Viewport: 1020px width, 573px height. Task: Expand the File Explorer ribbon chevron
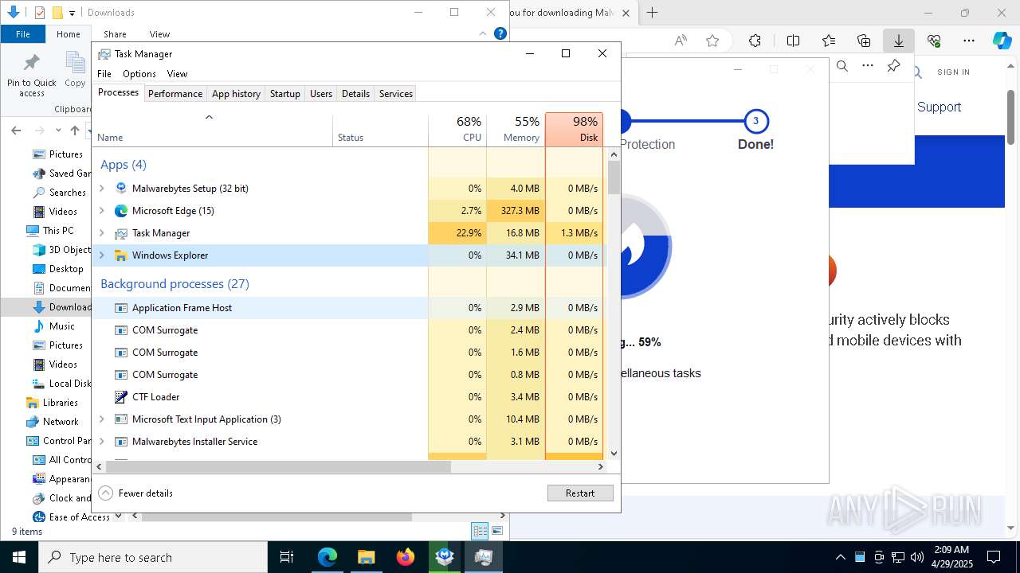coord(483,33)
